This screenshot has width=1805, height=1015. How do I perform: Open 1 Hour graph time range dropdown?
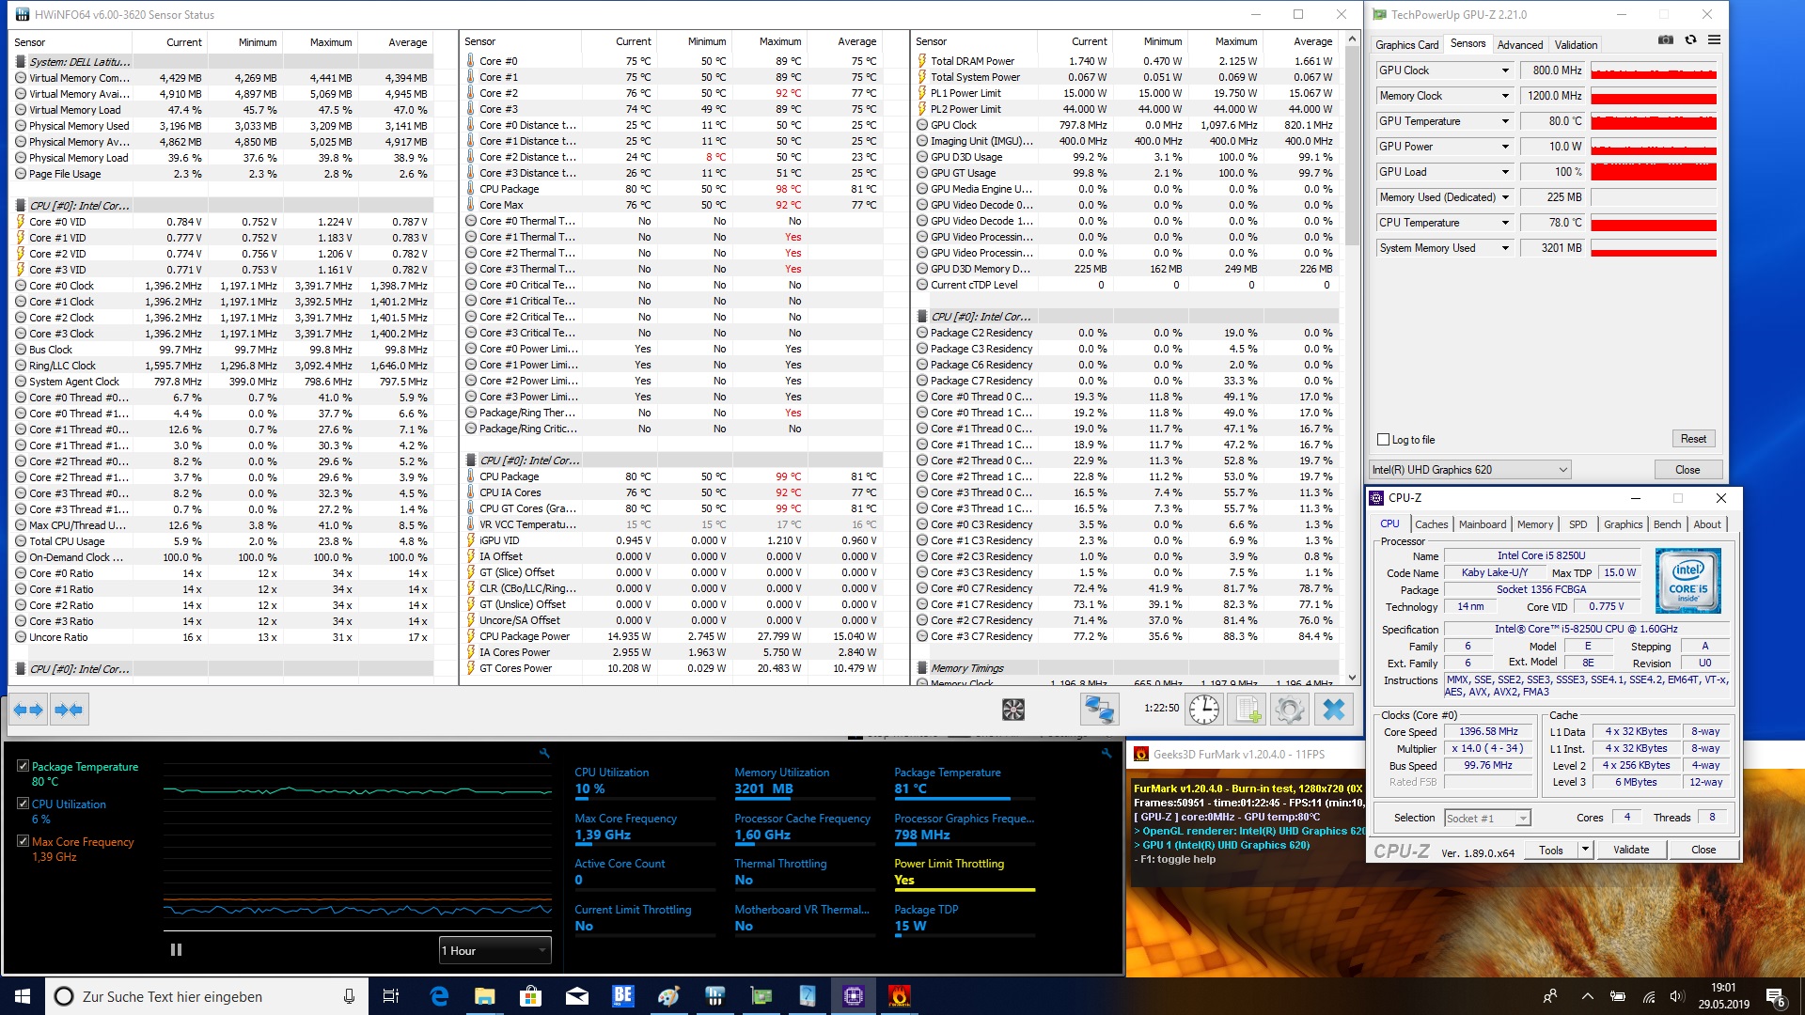click(x=494, y=950)
